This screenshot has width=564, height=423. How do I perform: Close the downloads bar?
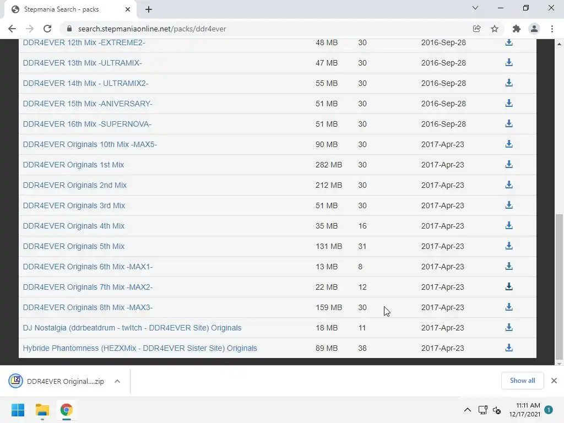click(x=554, y=381)
